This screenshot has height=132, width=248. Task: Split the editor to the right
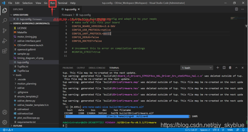point(236,9)
